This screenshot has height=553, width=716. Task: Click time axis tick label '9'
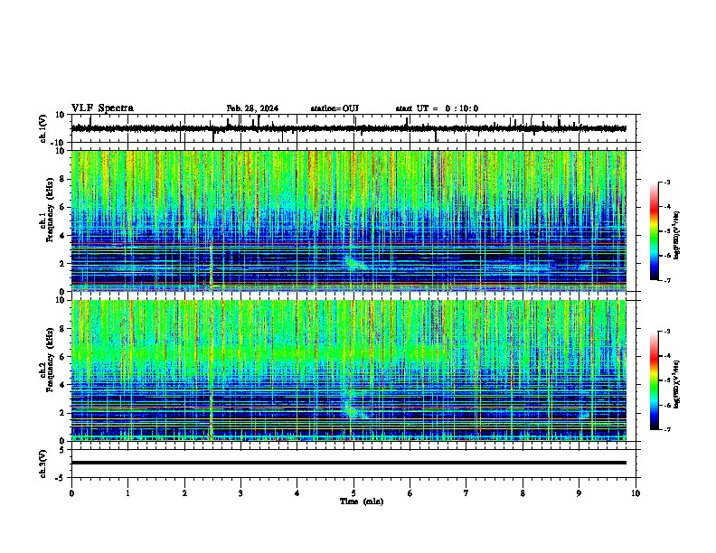[579, 493]
